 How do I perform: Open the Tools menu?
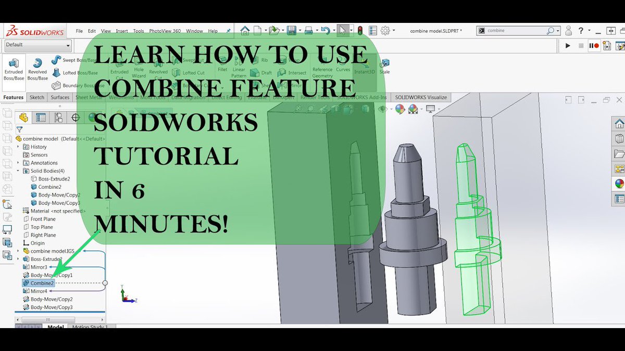[x=139, y=31]
